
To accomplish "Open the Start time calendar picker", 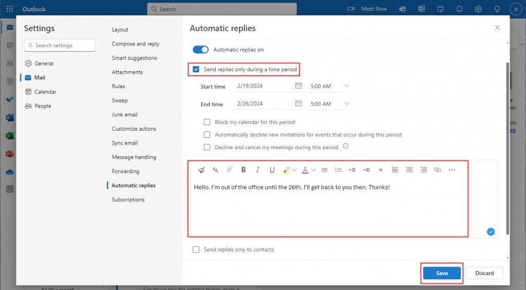I will pos(298,86).
